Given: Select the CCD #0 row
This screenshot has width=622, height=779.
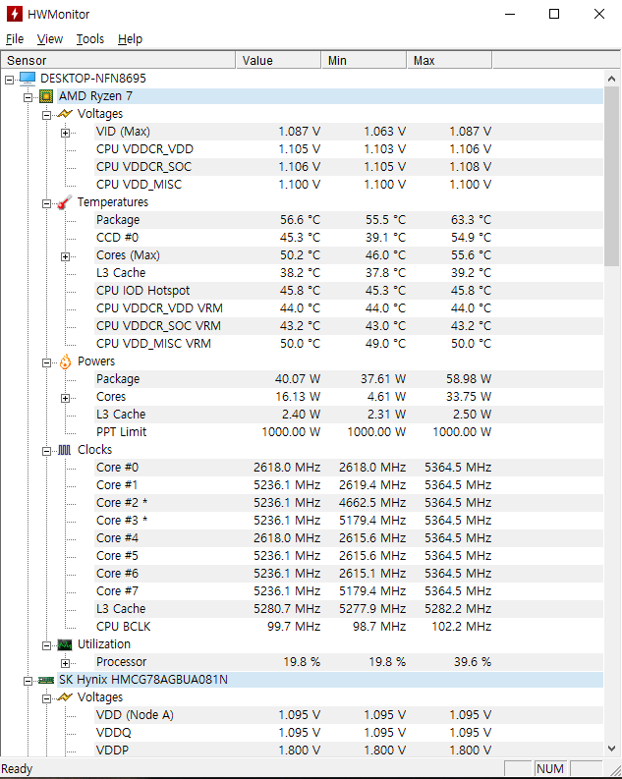Looking at the screenshot, I should [x=349, y=238].
